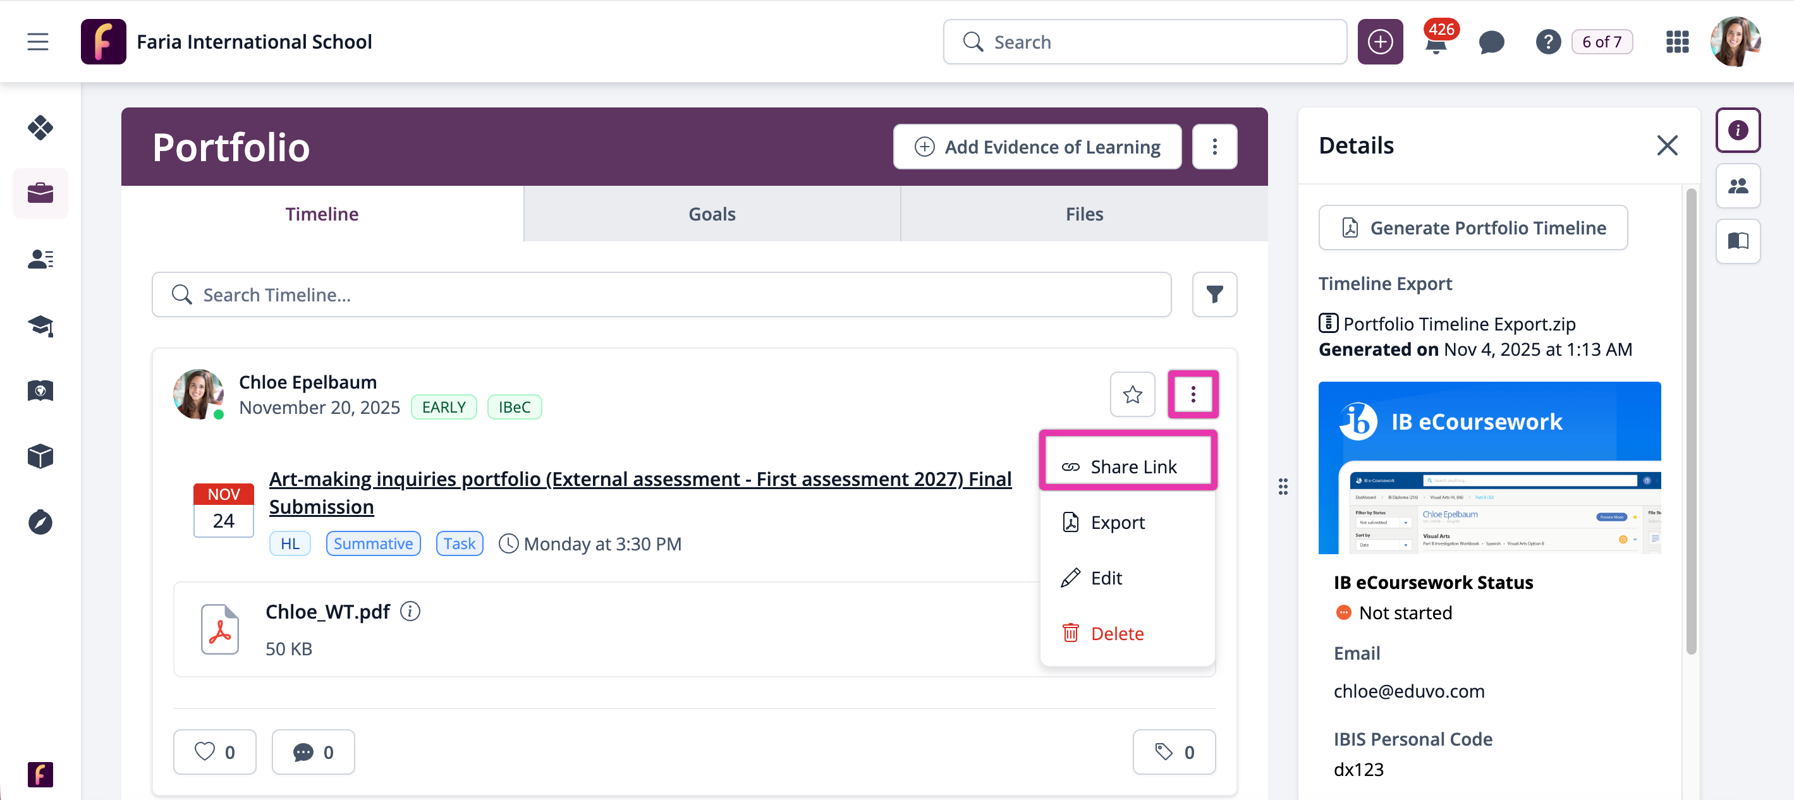Expand the hamburger navigation menu
This screenshot has width=1794, height=800.
pyautogui.click(x=37, y=42)
